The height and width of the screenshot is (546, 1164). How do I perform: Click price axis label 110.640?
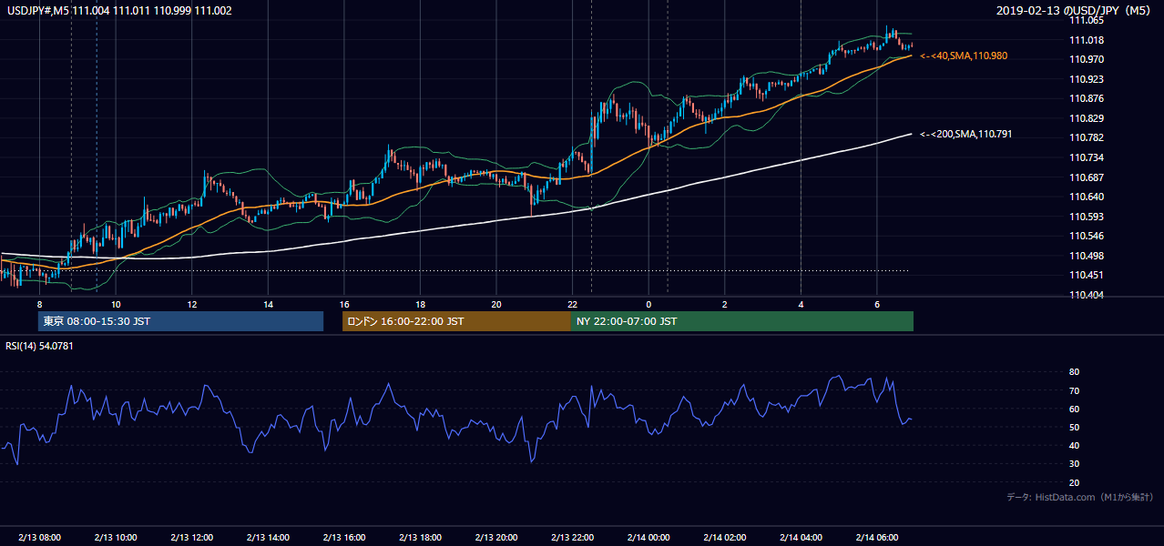1086,197
